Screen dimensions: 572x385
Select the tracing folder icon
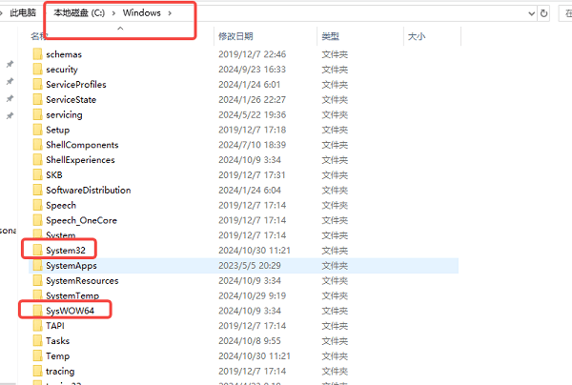37,371
